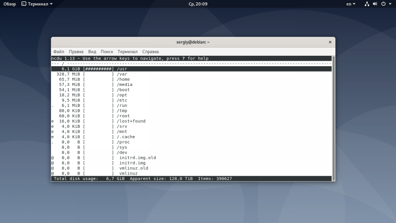The height and width of the screenshot is (223, 396).
Task: Click the Обзор activities button
Action: (x=10, y=4)
